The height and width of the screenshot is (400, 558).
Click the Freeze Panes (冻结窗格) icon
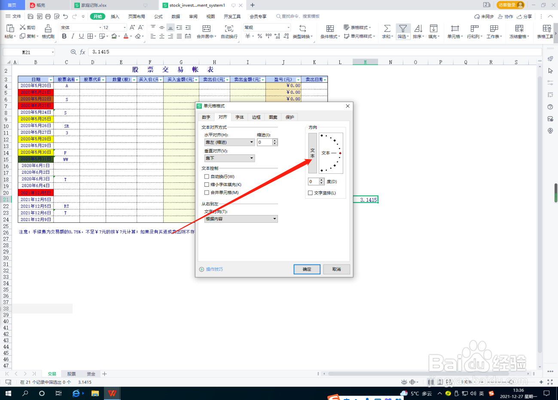[x=519, y=28]
